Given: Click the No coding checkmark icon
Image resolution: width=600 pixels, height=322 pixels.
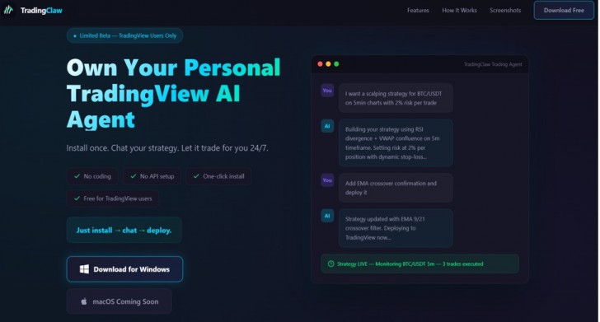Looking at the screenshot, I should tap(77, 176).
